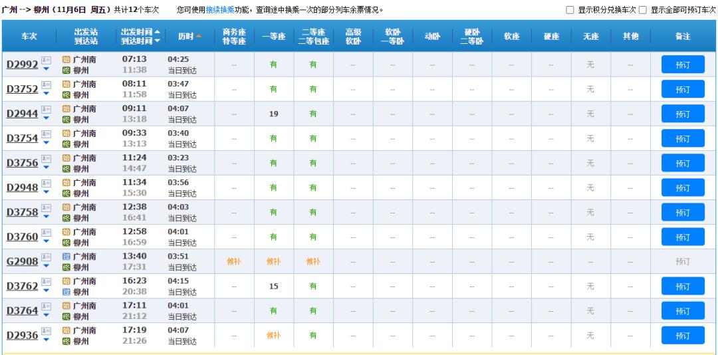Viewport: 718px width, 355px height.
Task: Click disabled 预订 text for G2908
Action: pyautogui.click(x=683, y=261)
